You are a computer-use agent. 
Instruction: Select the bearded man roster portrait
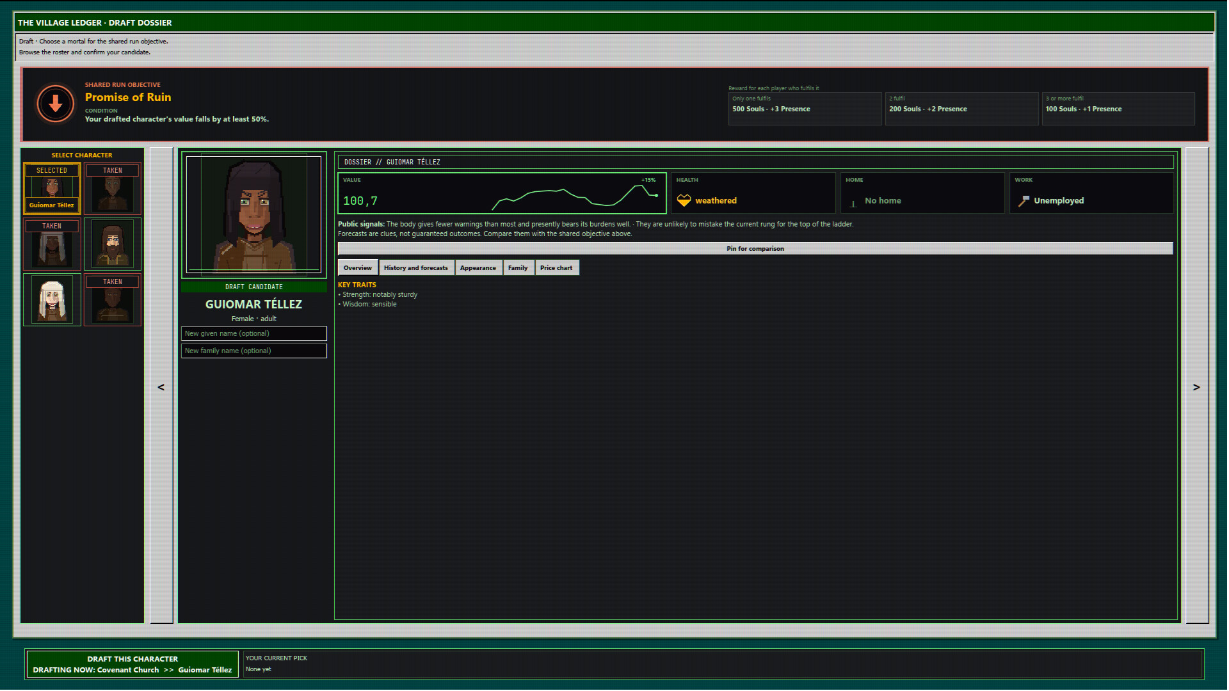tap(113, 244)
